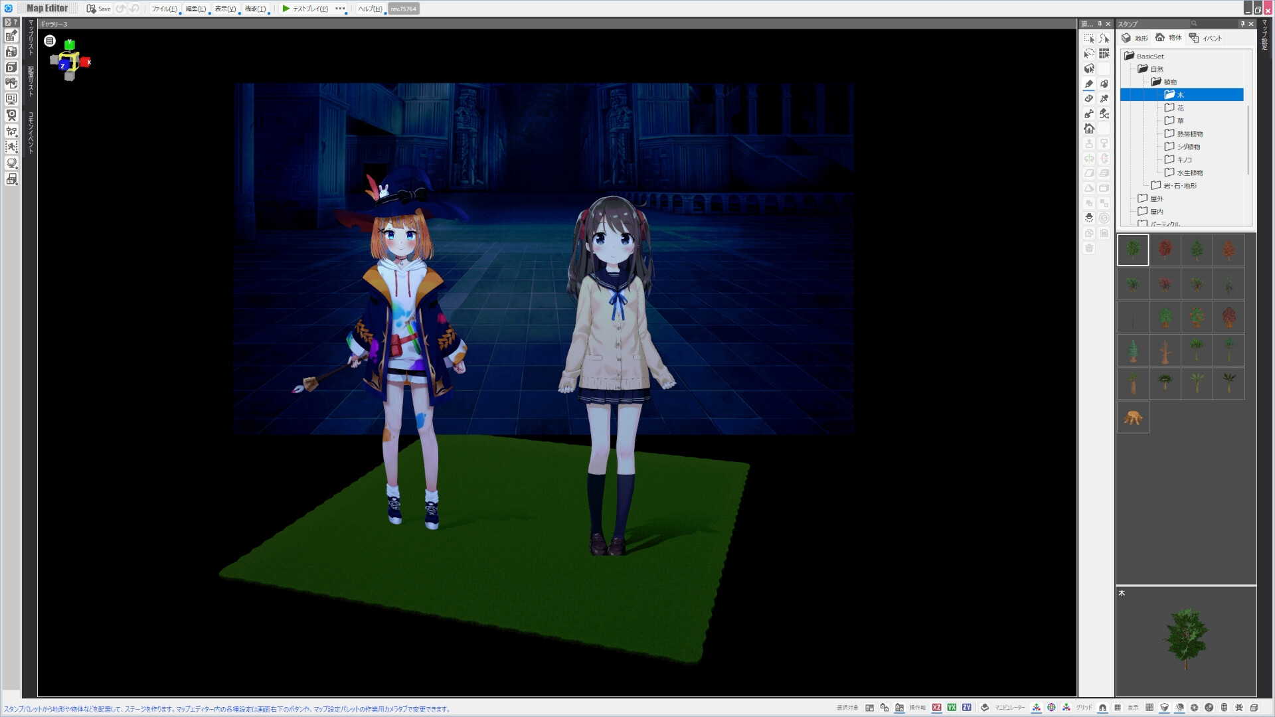This screenshot has width=1275, height=717.
Task: Toggle grid display in status bar
Action: [x=1118, y=708]
